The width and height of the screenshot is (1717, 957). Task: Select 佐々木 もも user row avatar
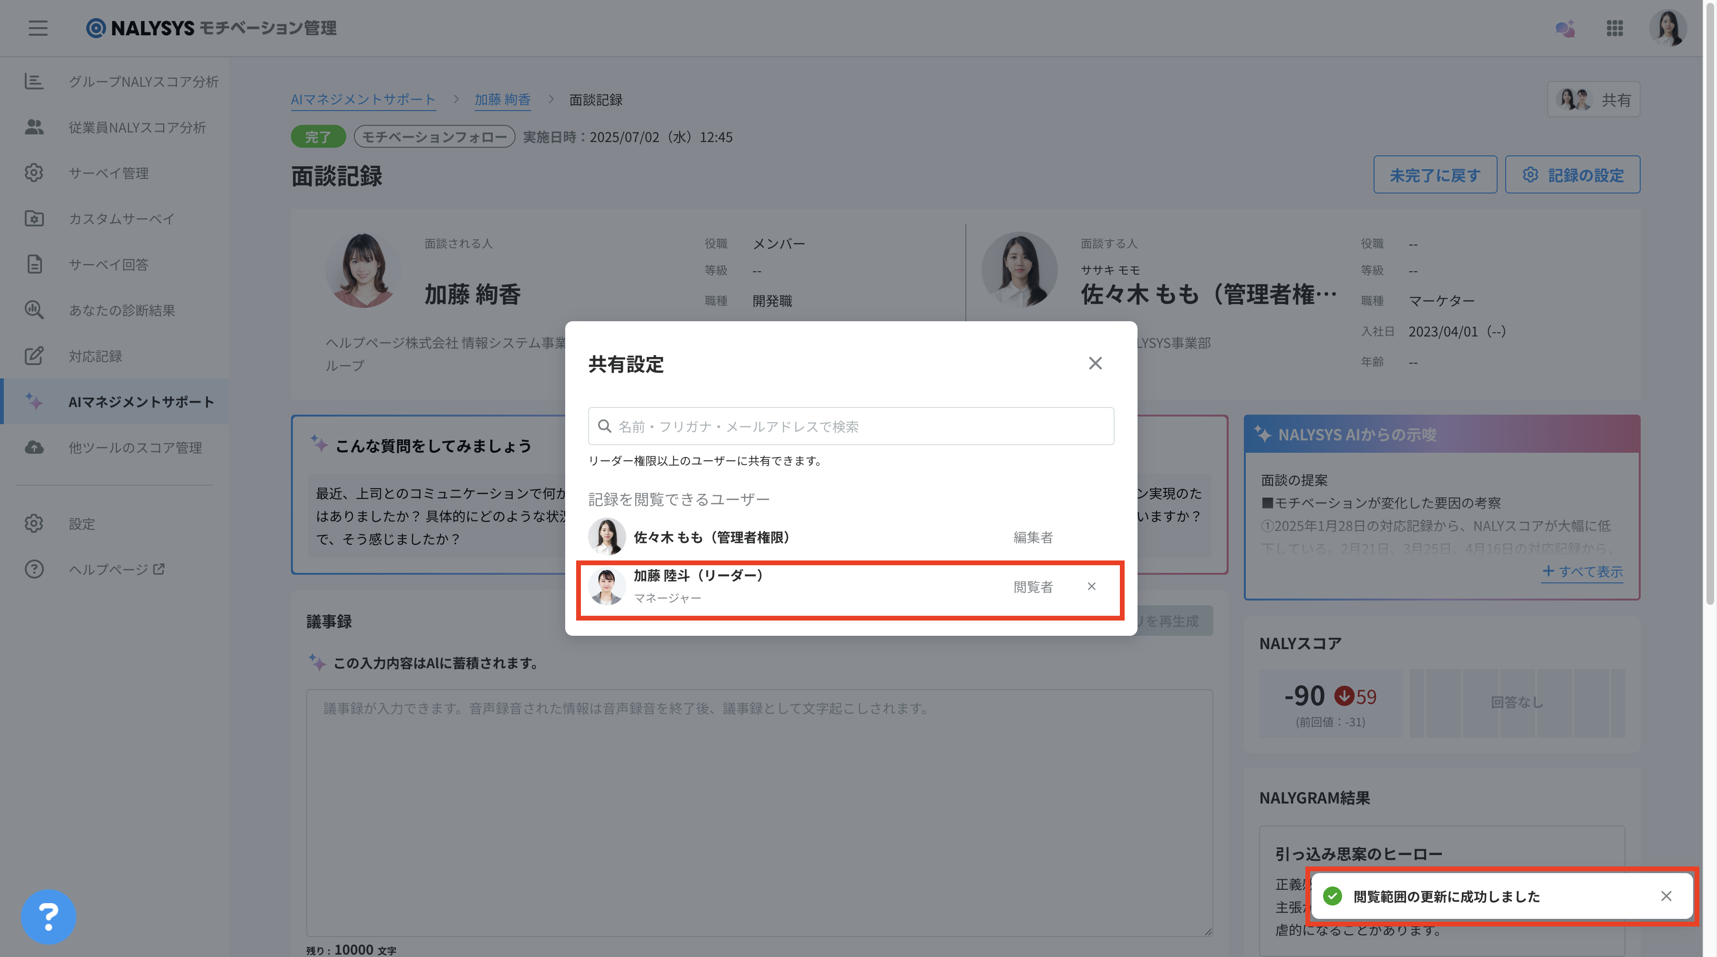tap(607, 537)
